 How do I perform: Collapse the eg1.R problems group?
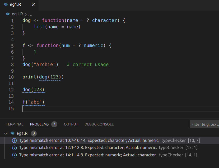coord(6,133)
